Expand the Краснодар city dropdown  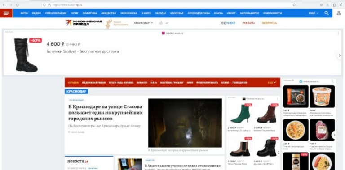click(x=143, y=23)
